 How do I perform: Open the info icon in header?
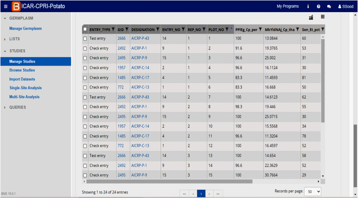coord(308,6)
